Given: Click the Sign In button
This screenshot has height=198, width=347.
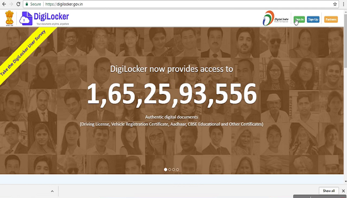Looking at the screenshot, I should point(298,19).
